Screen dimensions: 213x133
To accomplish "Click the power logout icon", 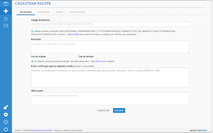I will pyautogui.click(x=6, y=129).
